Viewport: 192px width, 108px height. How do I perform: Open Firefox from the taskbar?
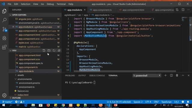(48, 105)
